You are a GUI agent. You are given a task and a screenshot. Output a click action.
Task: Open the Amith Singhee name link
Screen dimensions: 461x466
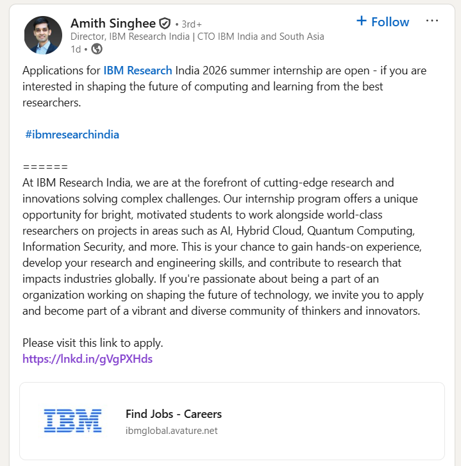click(113, 24)
